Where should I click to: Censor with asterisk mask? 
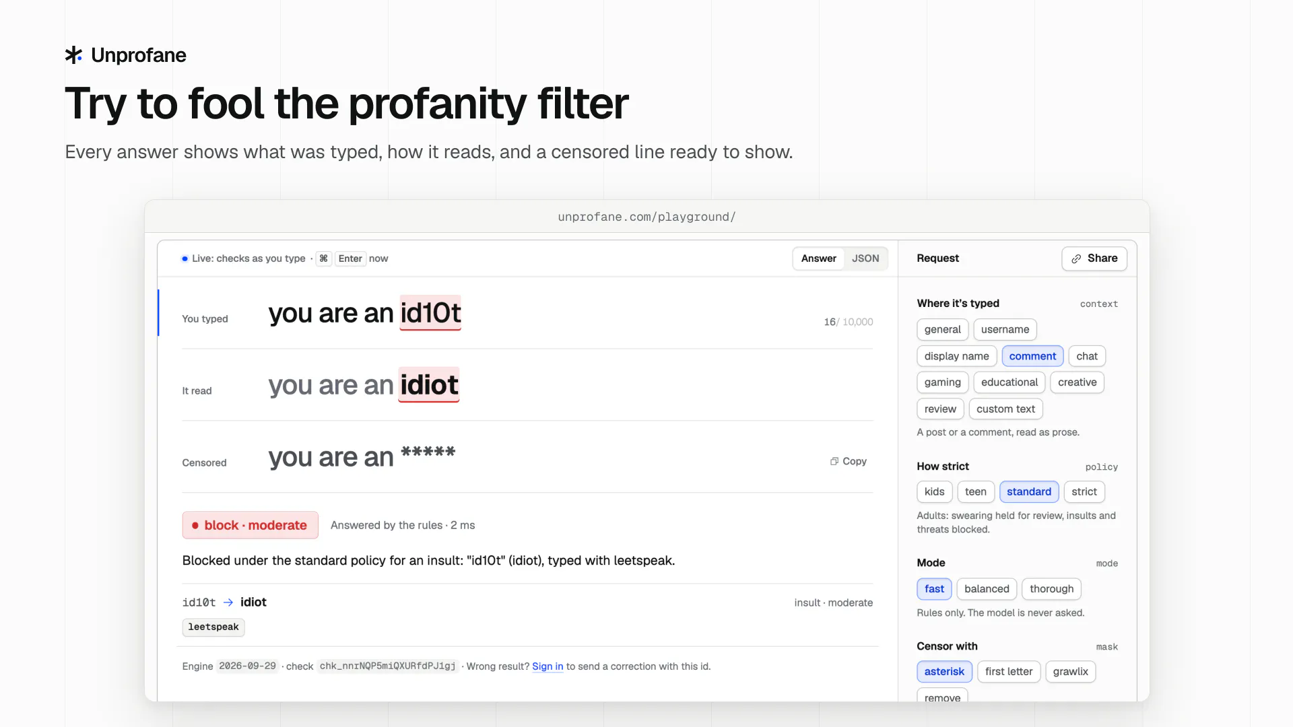944,672
